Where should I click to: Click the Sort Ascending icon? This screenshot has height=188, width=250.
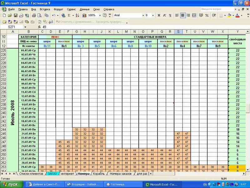click(x=77, y=15)
